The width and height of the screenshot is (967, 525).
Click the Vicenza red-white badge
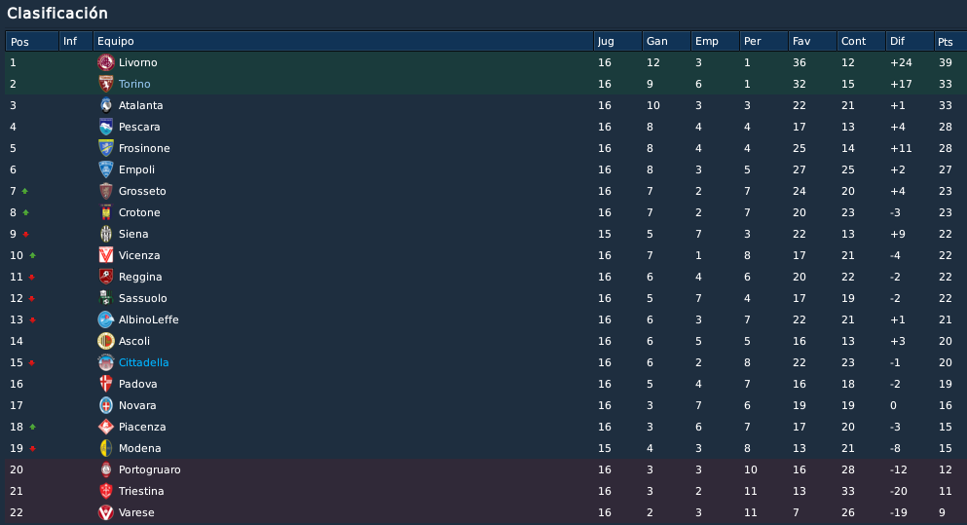click(106, 255)
